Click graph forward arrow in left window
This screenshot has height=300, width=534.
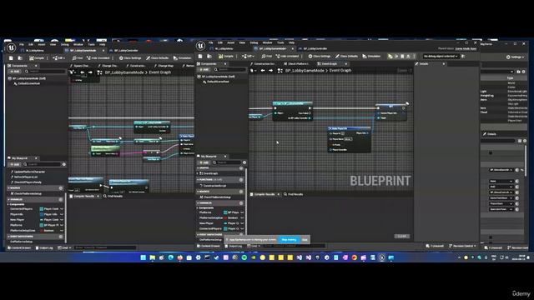90,72
